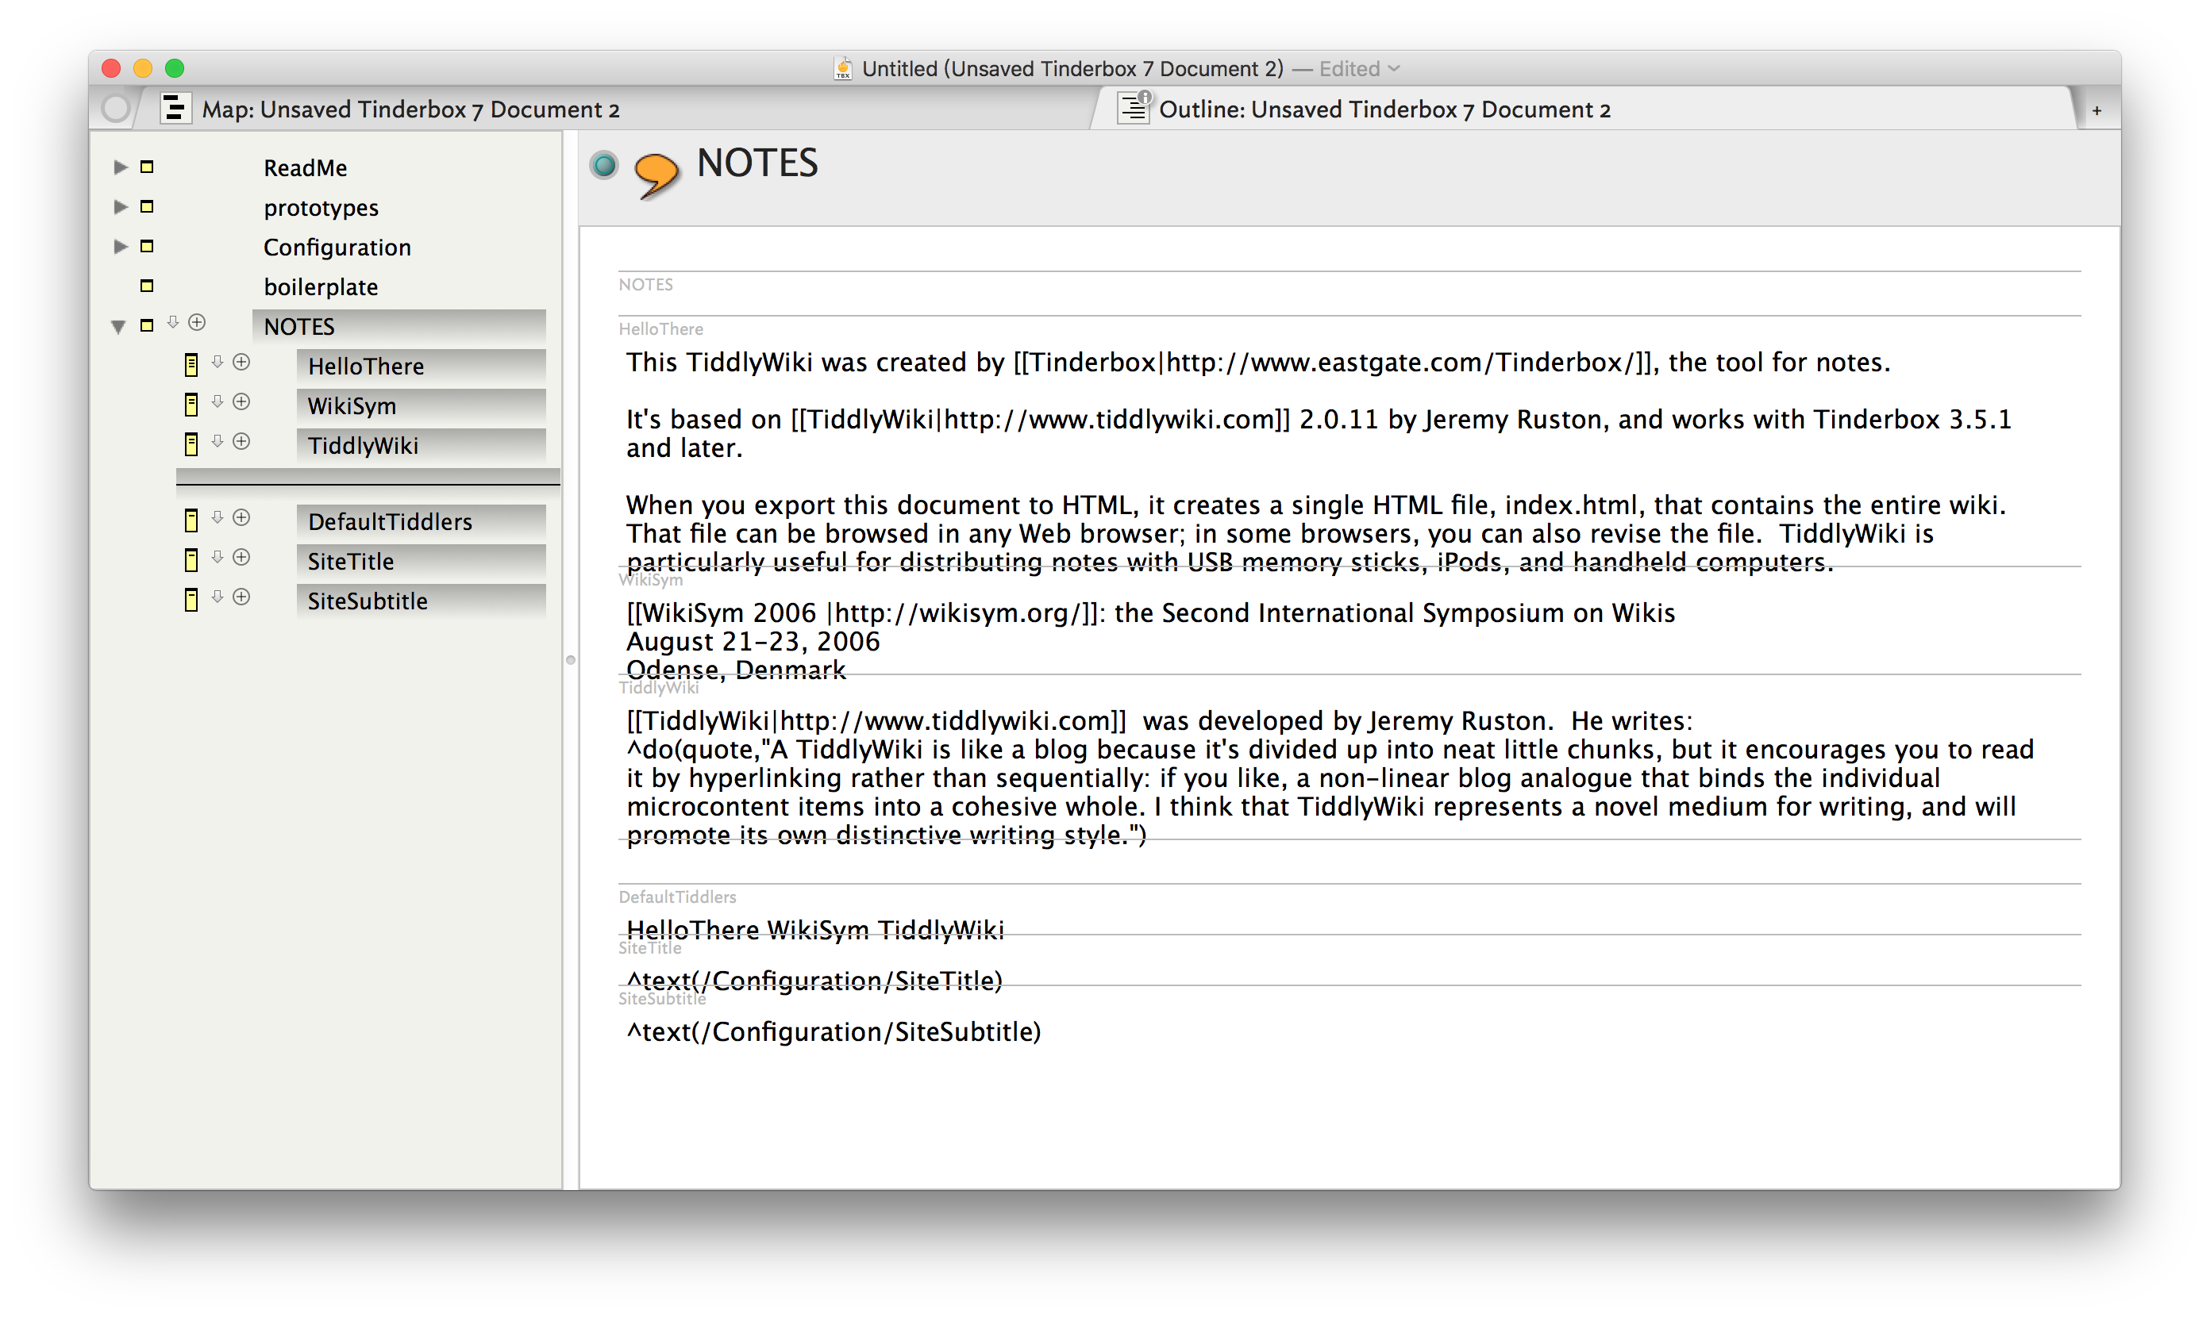
Task: Click the round button left of the Map tab
Action: point(114,109)
